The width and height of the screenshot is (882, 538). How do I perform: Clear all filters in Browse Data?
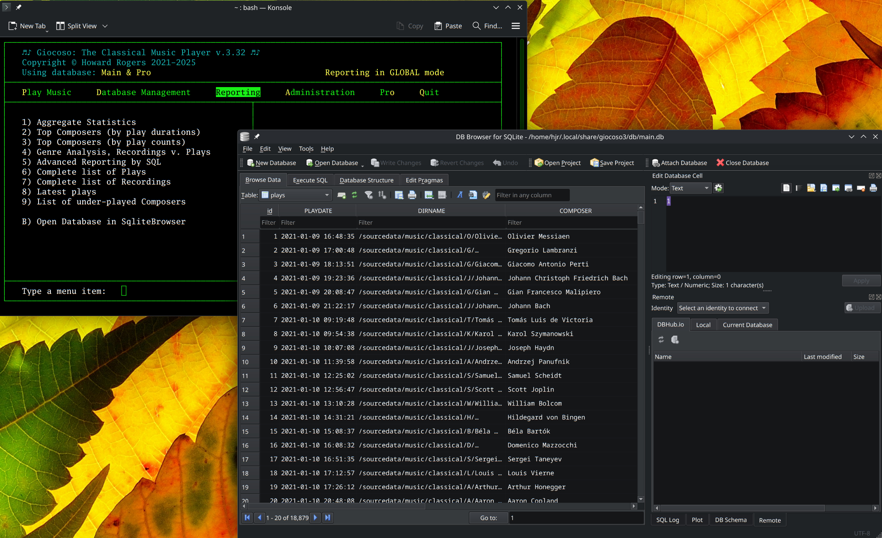pos(368,195)
